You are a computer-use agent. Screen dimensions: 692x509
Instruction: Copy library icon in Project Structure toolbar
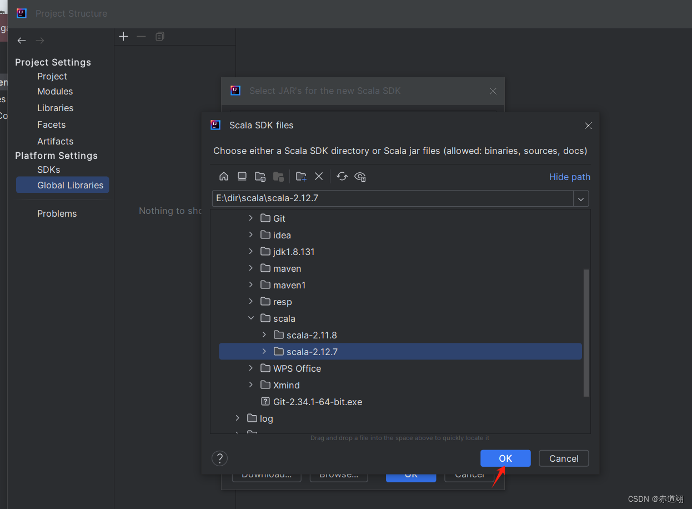click(x=160, y=37)
